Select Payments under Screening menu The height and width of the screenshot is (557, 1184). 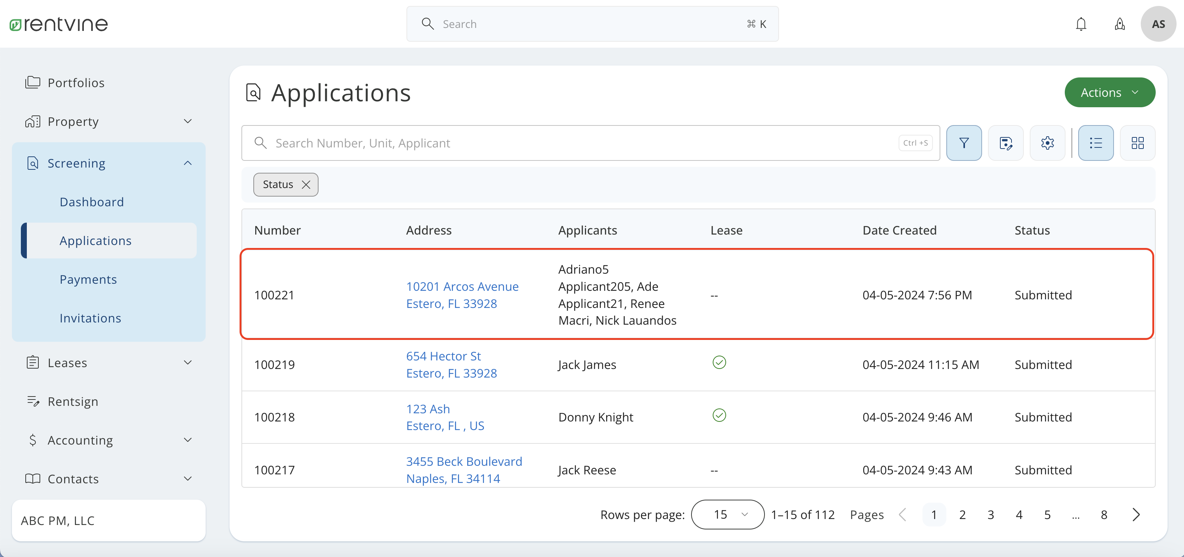pos(88,279)
